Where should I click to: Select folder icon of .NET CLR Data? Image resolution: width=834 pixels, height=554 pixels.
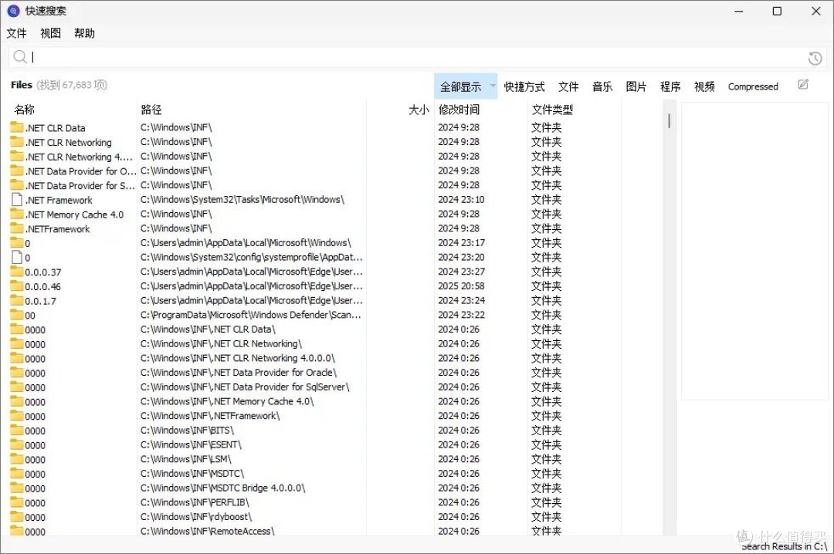[x=17, y=127]
